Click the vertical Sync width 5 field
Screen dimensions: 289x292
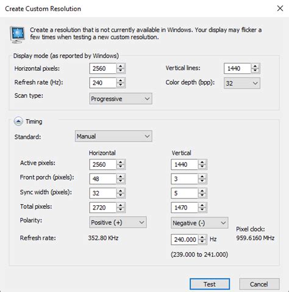(185, 193)
